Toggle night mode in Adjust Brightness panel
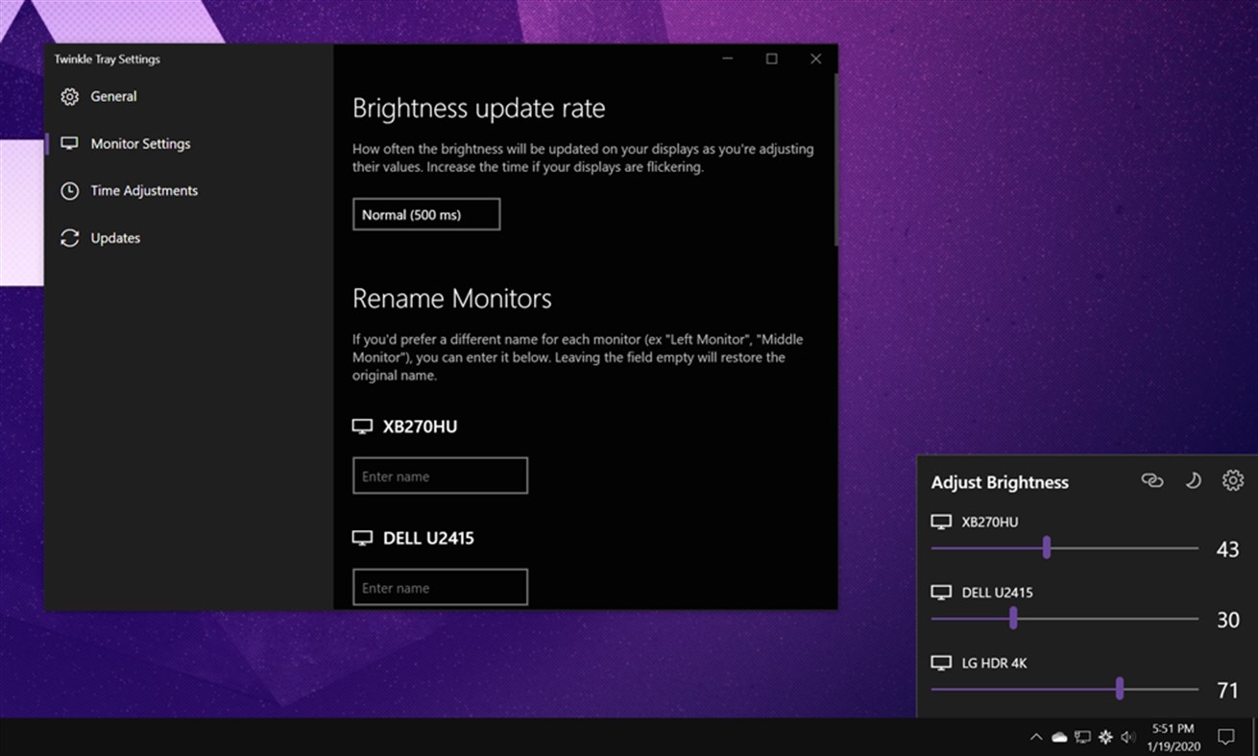The image size is (1258, 756). point(1193,480)
